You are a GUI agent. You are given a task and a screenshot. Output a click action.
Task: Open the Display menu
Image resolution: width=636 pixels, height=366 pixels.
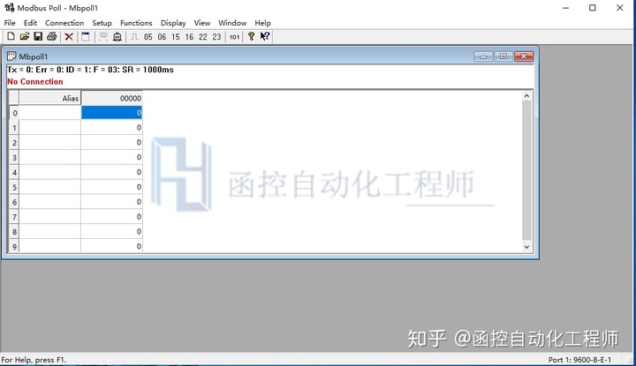click(173, 23)
